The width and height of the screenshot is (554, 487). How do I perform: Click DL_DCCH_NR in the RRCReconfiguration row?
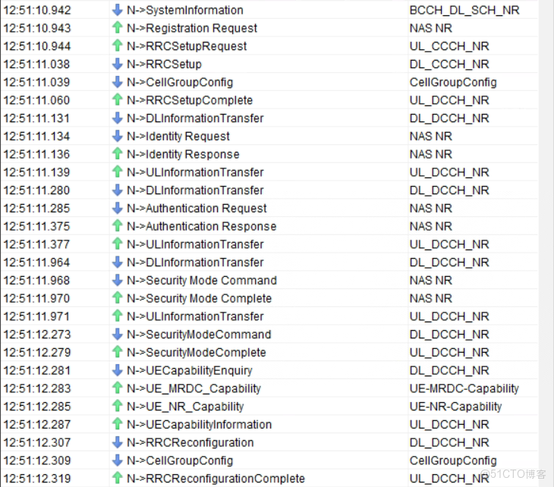tap(449, 442)
